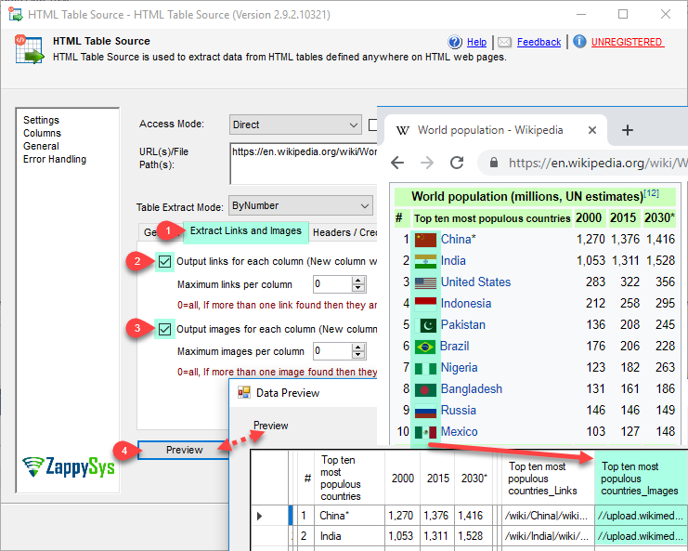Close the World population Wikipedia tab
Viewport: 688px width, 551px height.
pos(592,130)
